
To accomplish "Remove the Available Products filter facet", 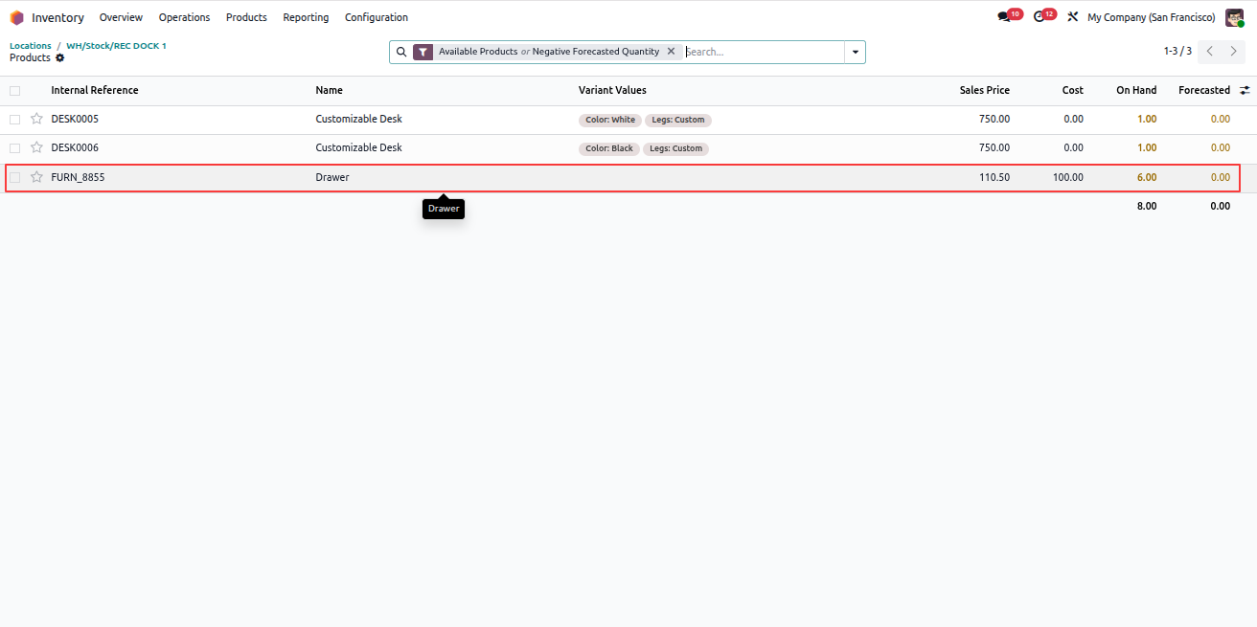I will pyautogui.click(x=671, y=52).
